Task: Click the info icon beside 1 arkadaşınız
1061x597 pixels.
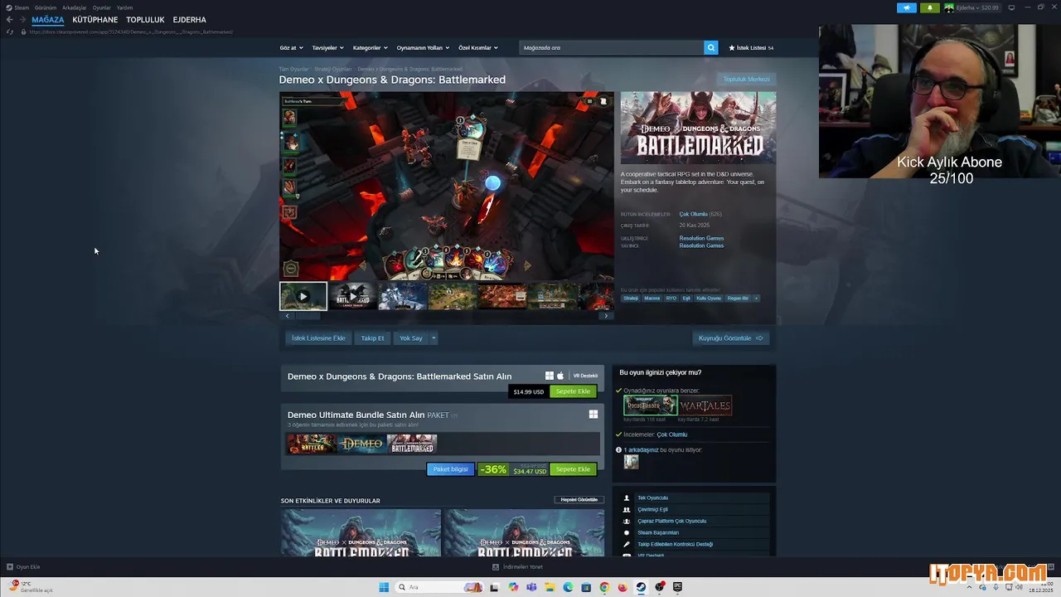Action: [x=619, y=450]
